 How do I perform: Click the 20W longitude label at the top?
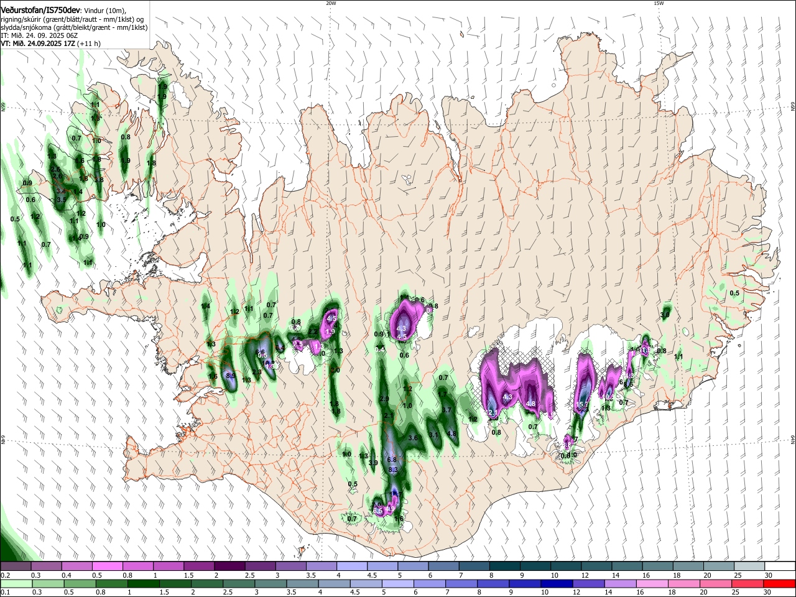click(x=331, y=3)
